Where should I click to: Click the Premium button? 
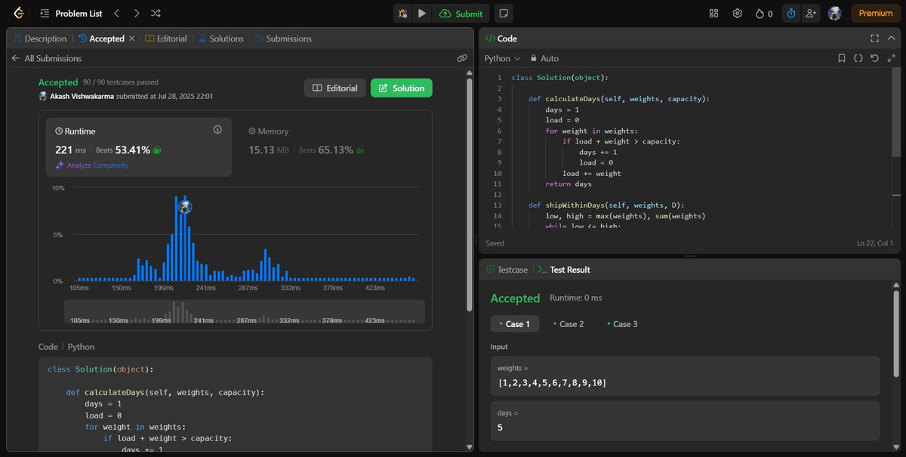point(876,14)
